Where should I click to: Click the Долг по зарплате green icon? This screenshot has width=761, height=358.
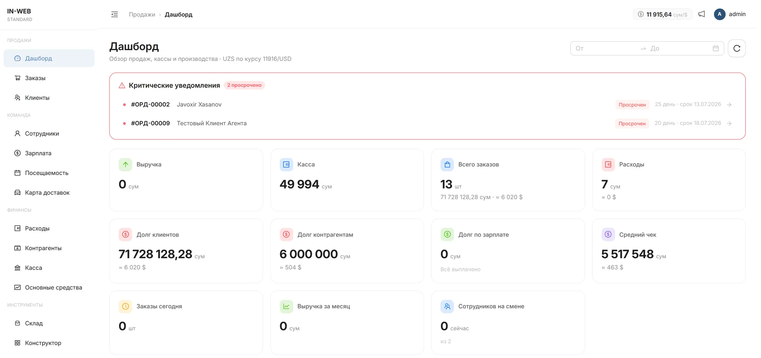(x=447, y=234)
